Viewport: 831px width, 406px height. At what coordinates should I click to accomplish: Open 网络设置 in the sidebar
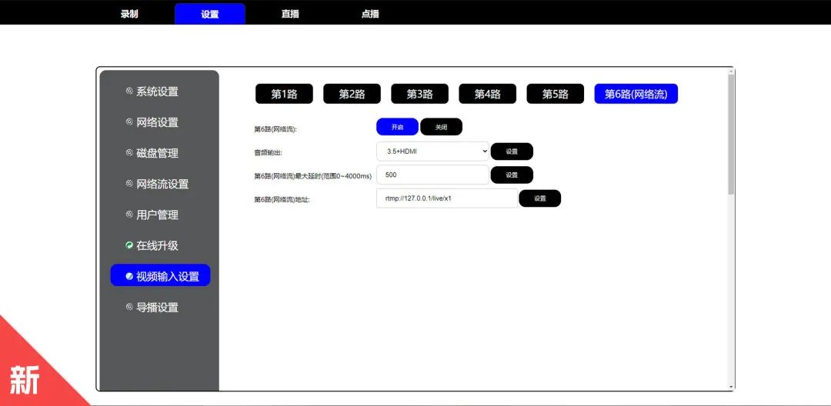coord(157,122)
